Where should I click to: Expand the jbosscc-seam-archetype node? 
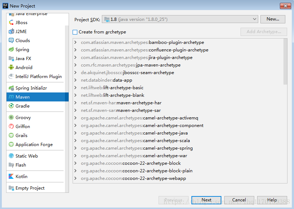tap(75, 72)
